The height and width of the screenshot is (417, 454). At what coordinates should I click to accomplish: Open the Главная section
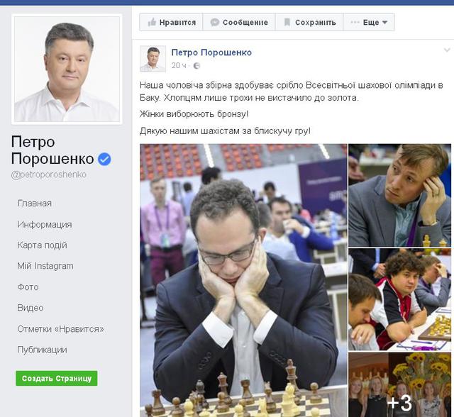(35, 204)
